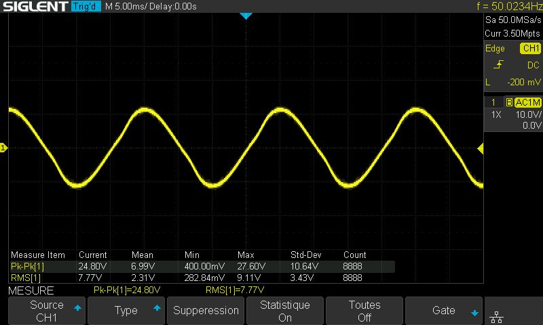Click the network LAN status icon
This screenshot has height=325, width=543.
(x=497, y=317)
